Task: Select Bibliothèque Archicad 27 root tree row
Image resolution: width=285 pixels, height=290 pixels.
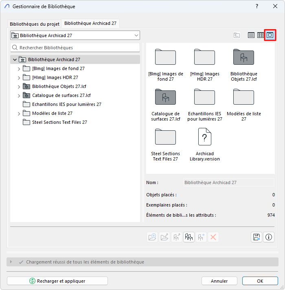Action: click(x=75, y=59)
